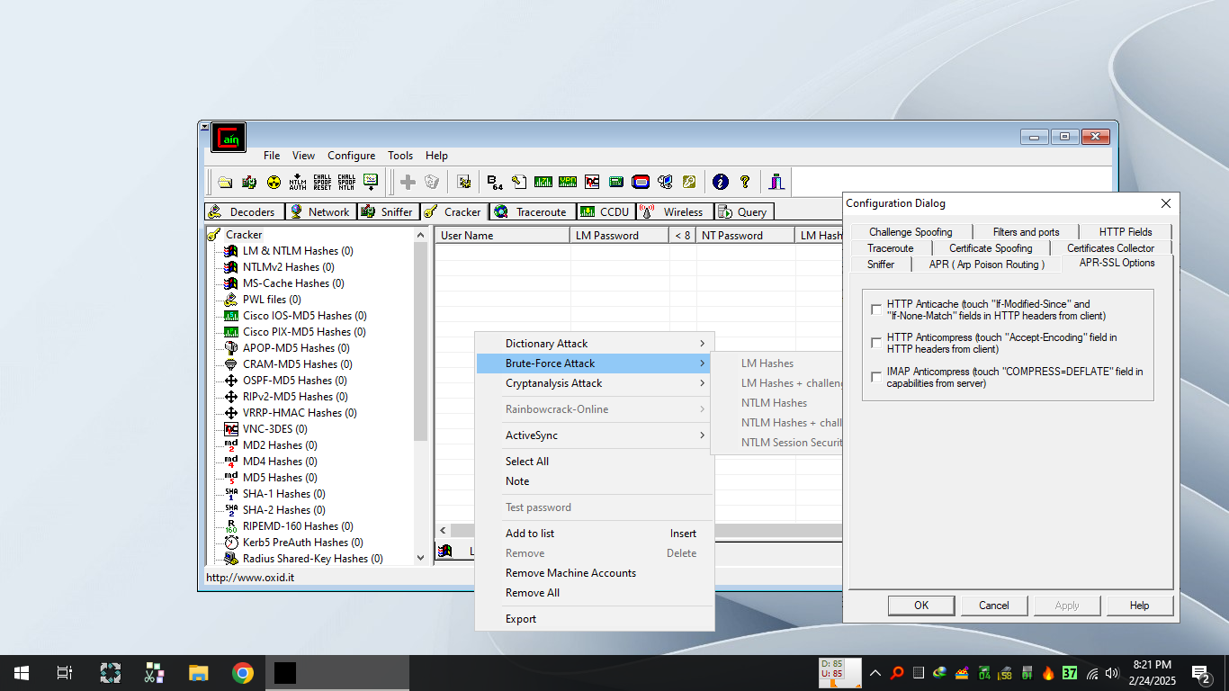The height and width of the screenshot is (691, 1229).
Task: Click the tree vertical scrollbar thumb
Action: pyautogui.click(x=420, y=340)
